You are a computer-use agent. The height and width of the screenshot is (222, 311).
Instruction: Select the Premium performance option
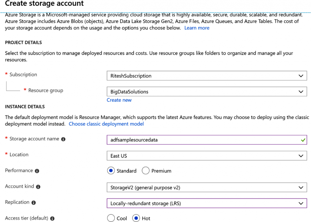click(x=146, y=171)
